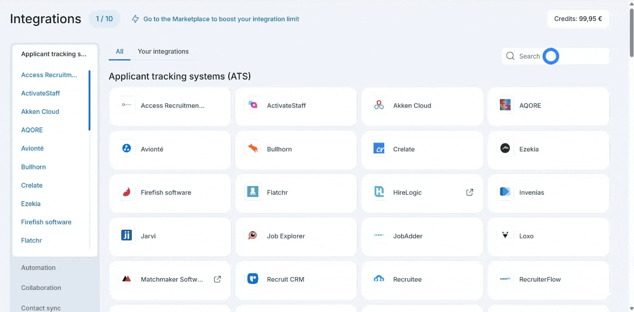The image size is (634, 312).
Task: Click the Invenias logo icon
Action: (x=505, y=193)
